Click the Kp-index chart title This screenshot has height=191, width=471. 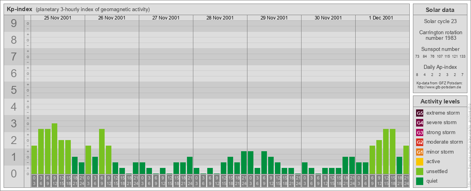click(20, 9)
